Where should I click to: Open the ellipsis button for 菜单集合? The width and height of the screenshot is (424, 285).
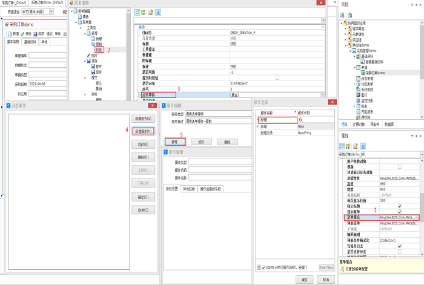tap(417, 217)
